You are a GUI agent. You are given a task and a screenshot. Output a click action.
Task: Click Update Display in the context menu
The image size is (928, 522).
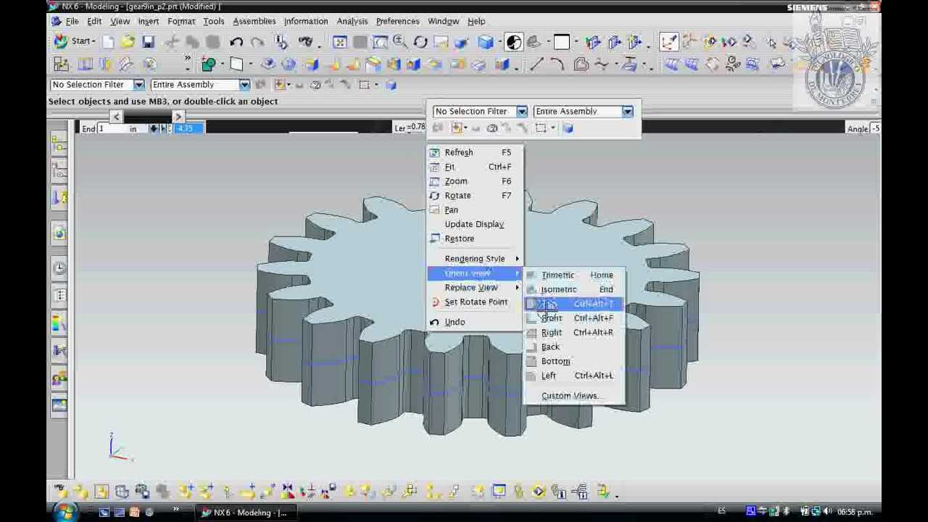[x=475, y=224]
